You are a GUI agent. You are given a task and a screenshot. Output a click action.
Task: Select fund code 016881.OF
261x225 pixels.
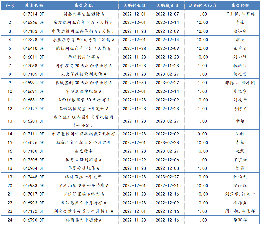tap(34, 100)
